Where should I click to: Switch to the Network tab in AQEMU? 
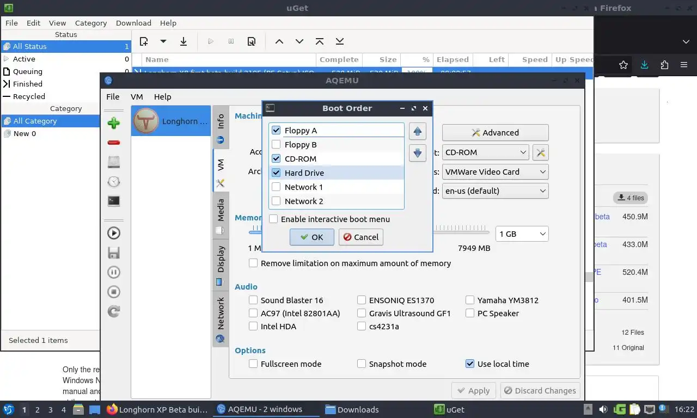[x=221, y=319]
